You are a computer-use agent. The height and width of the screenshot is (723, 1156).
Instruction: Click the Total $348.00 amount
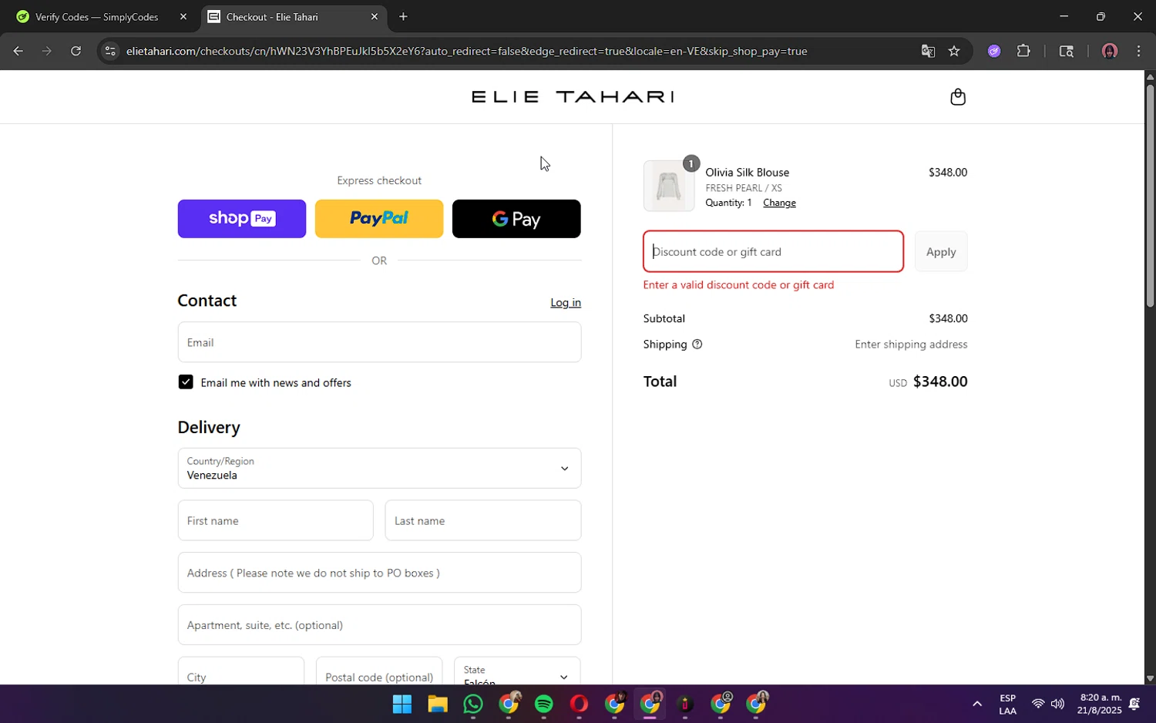939,382
